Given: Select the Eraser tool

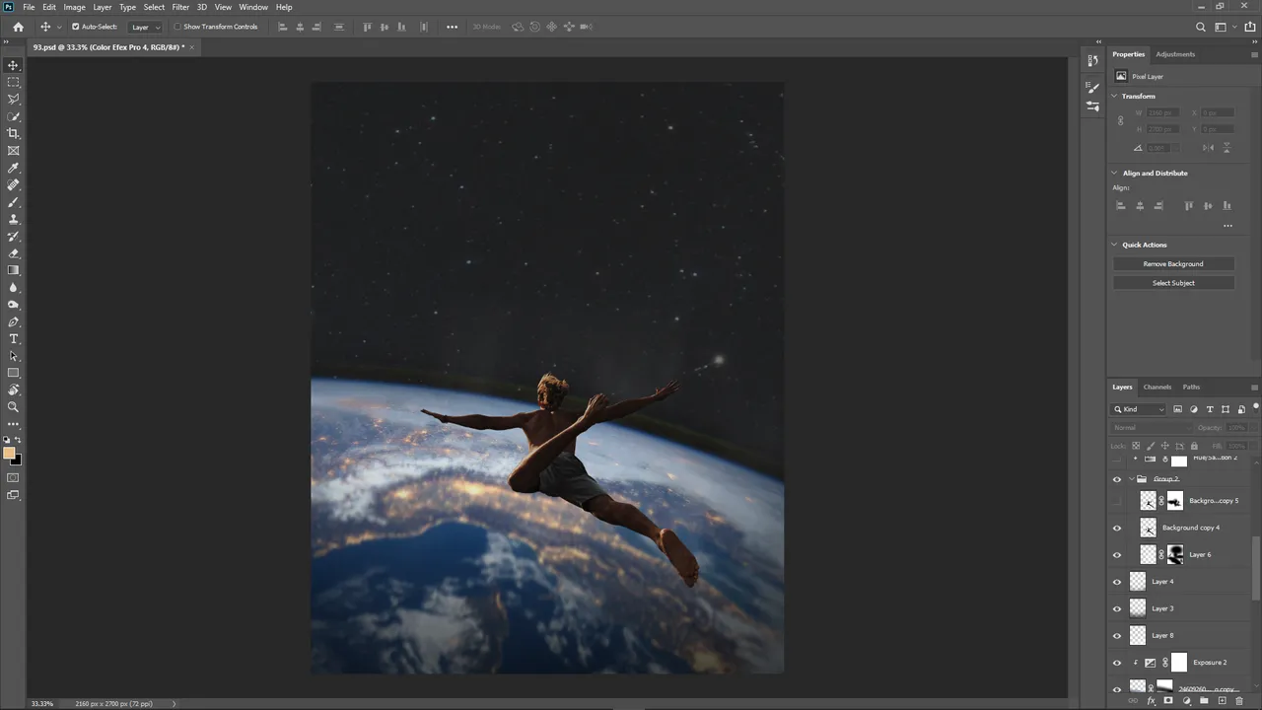Looking at the screenshot, I should [13, 253].
